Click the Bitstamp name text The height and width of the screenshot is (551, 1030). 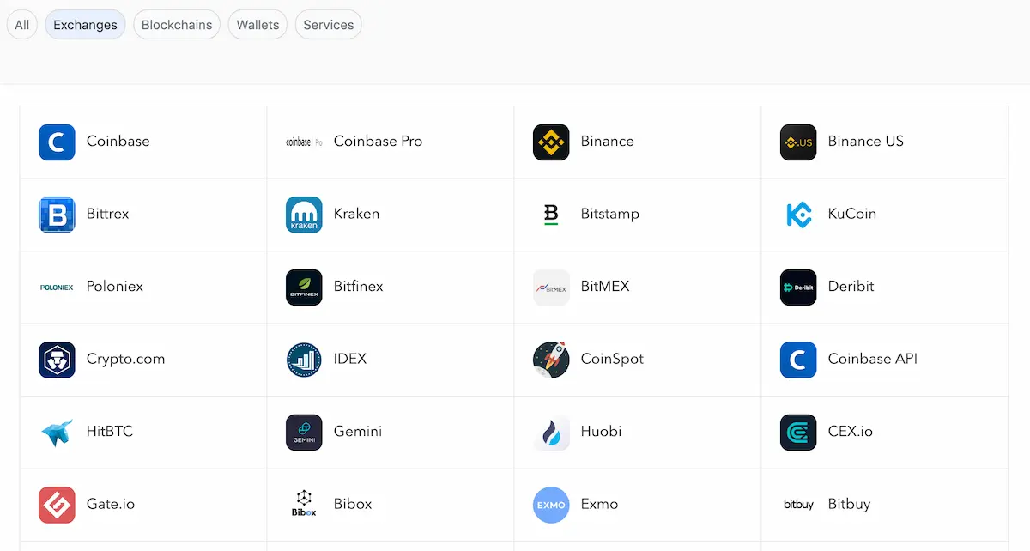click(x=610, y=214)
